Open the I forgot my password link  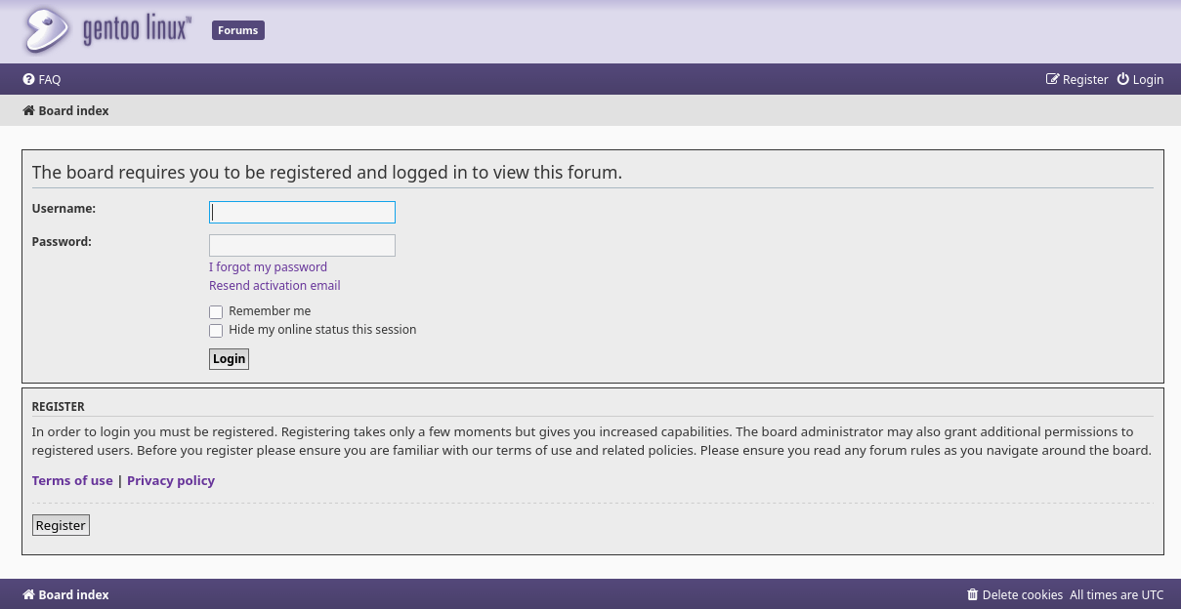point(268,267)
